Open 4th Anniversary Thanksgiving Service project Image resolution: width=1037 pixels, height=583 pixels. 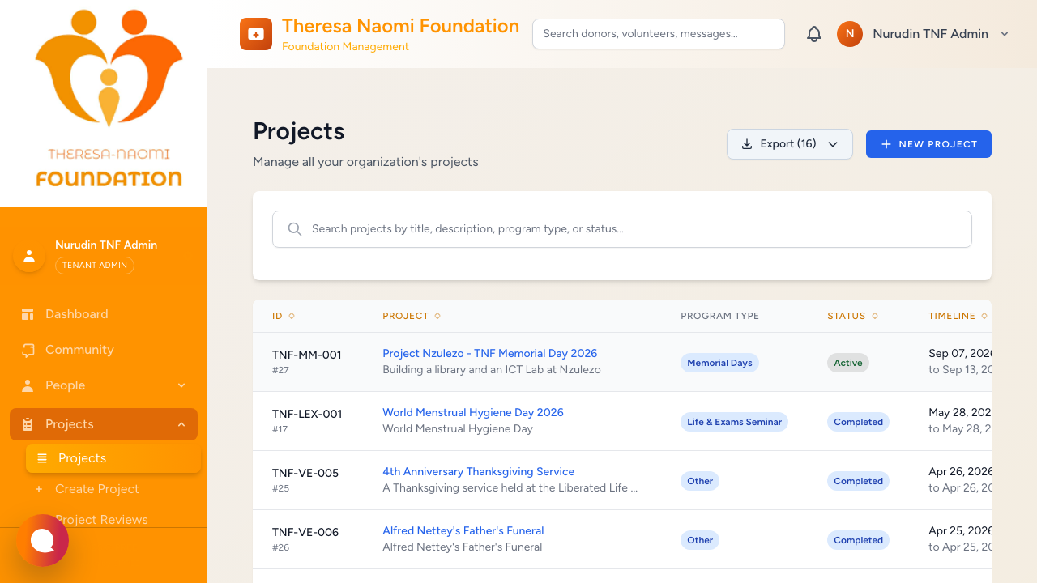coord(478,471)
